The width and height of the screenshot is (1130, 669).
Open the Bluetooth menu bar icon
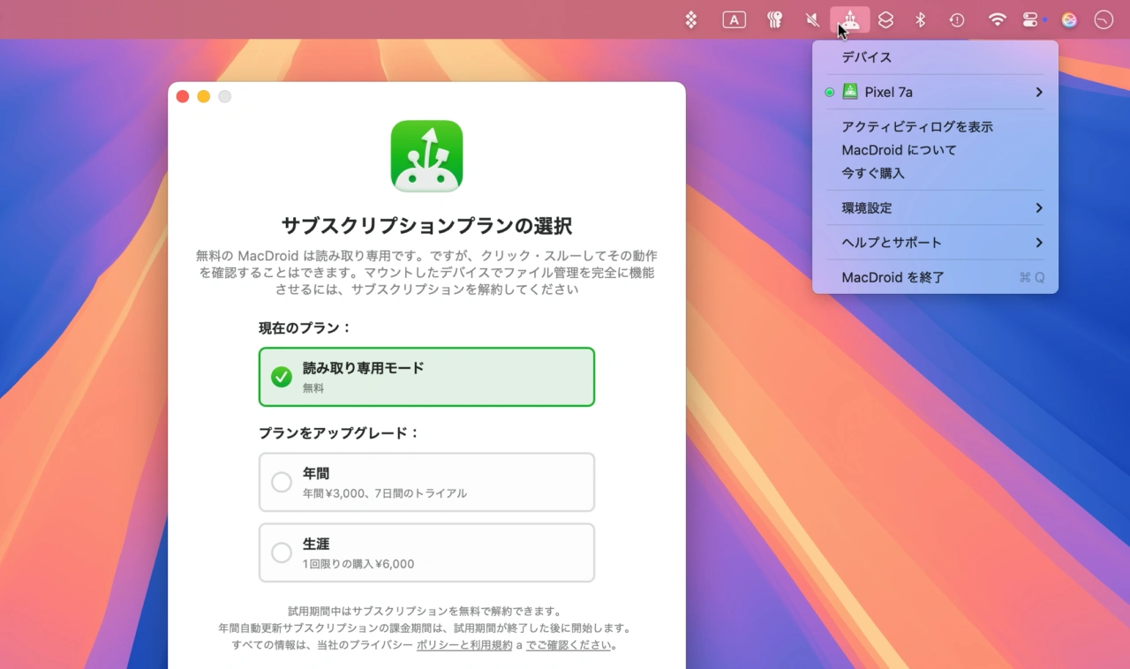[920, 19]
